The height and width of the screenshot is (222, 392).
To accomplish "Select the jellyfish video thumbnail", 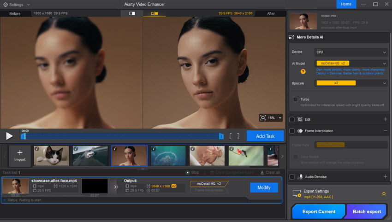I will click(x=168, y=156).
